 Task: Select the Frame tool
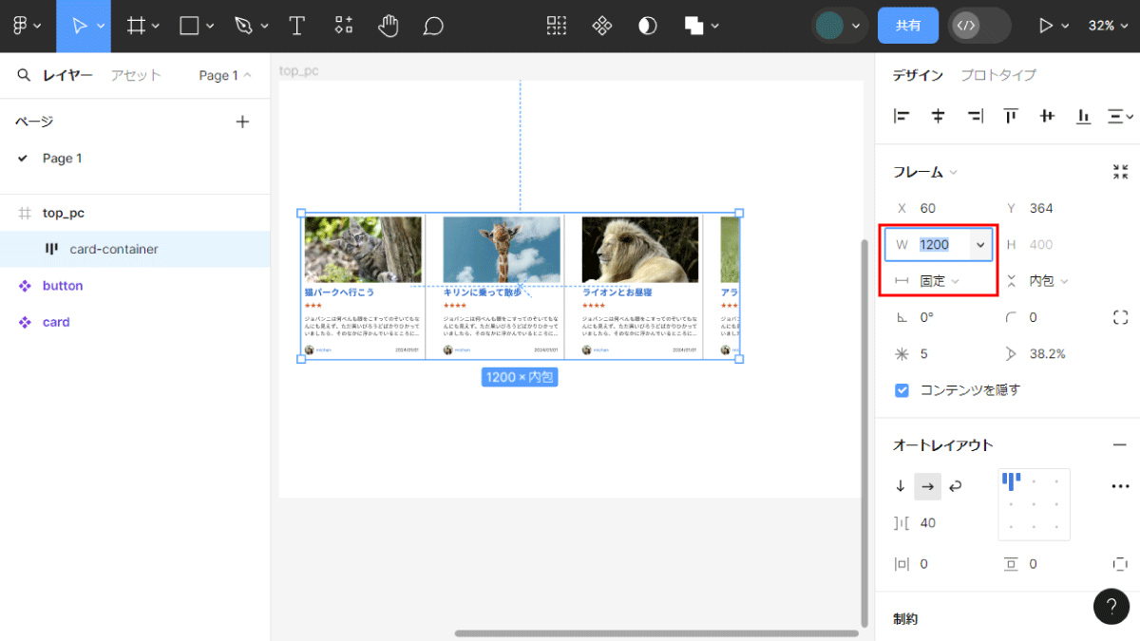pos(137,26)
